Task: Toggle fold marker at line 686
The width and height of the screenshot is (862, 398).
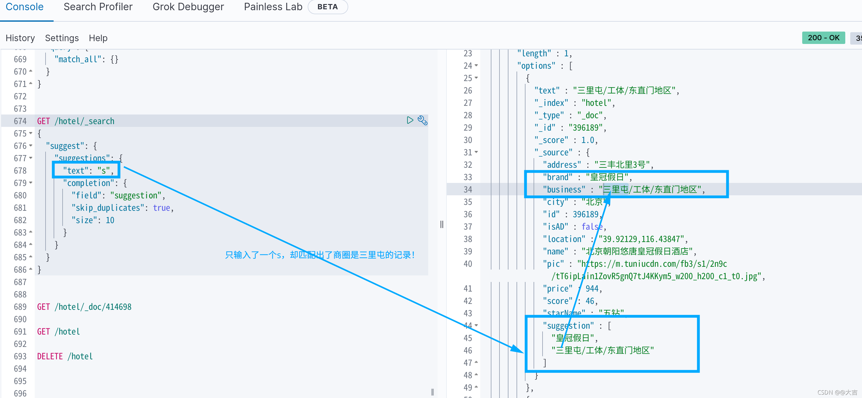Action: tap(31, 269)
